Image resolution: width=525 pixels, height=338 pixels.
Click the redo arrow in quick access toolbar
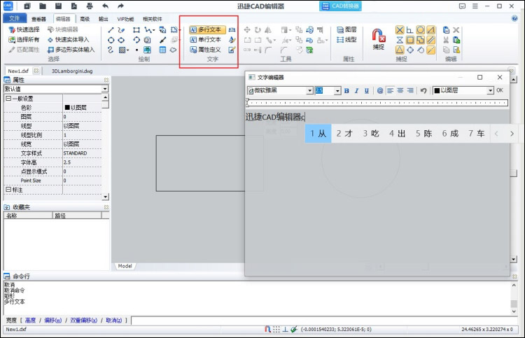[120, 6]
